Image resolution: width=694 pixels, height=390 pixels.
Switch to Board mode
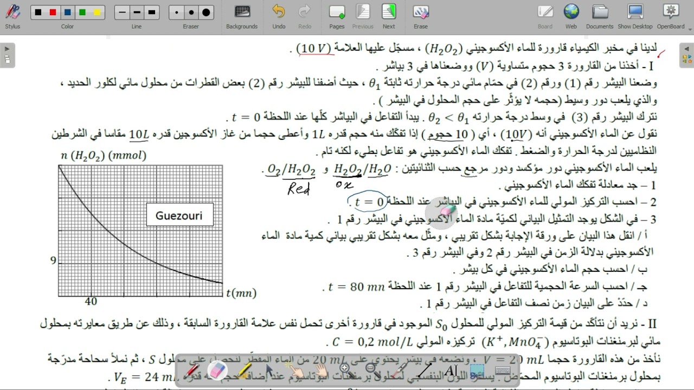tap(545, 17)
